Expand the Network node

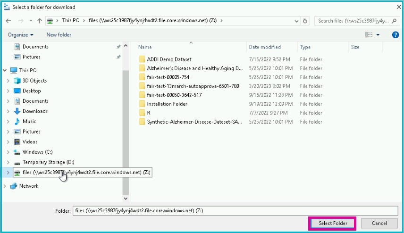click(5, 186)
